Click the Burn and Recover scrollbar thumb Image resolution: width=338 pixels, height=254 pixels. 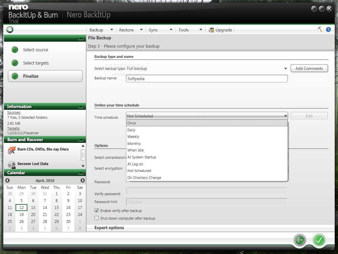tap(83, 155)
